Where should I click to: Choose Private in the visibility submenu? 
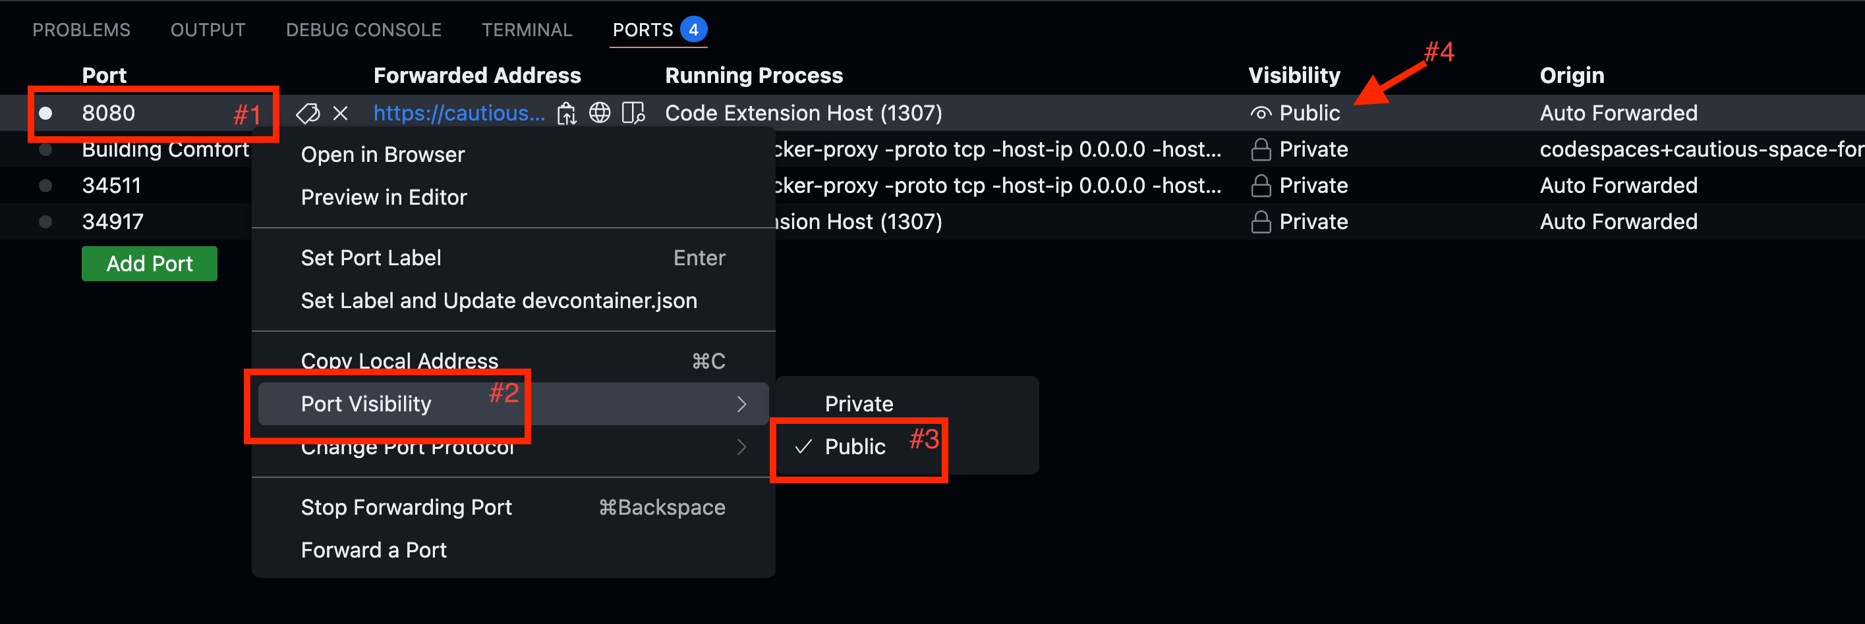[859, 403]
